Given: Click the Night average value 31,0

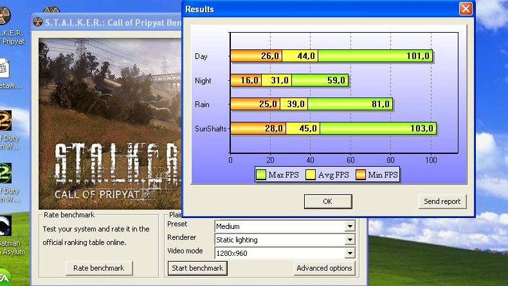Looking at the screenshot, I should pyautogui.click(x=280, y=80).
